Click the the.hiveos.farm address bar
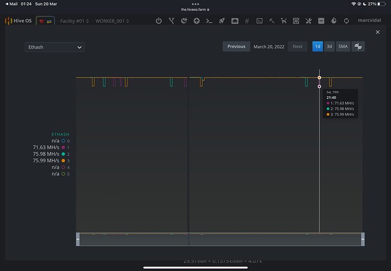The width and height of the screenshot is (391, 271). pos(195,10)
